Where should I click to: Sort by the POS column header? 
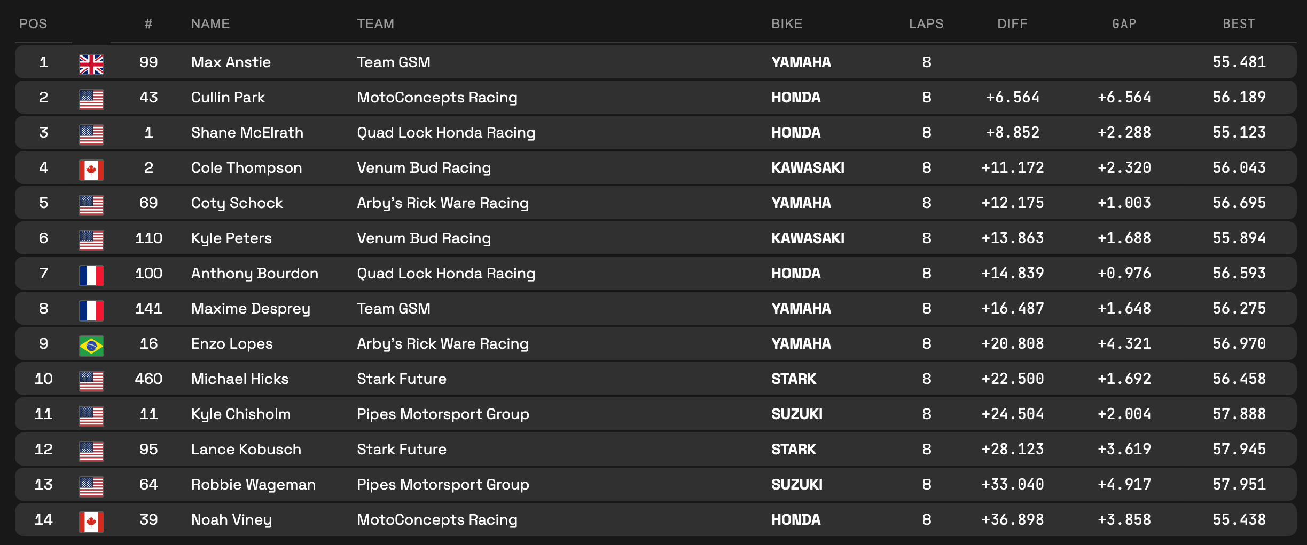(x=33, y=24)
